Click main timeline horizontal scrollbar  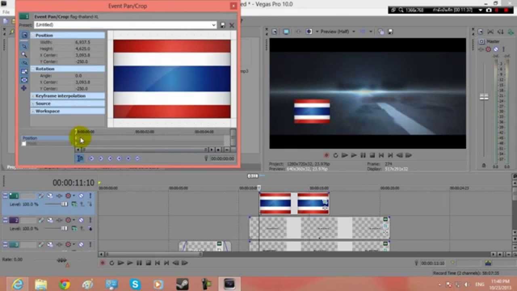click(154, 254)
